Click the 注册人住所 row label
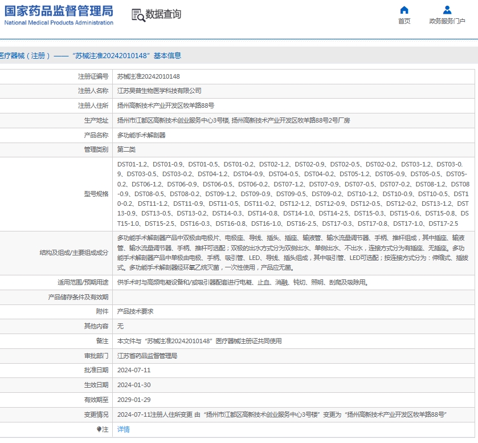The width and height of the screenshot is (478, 443). (93, 105)
